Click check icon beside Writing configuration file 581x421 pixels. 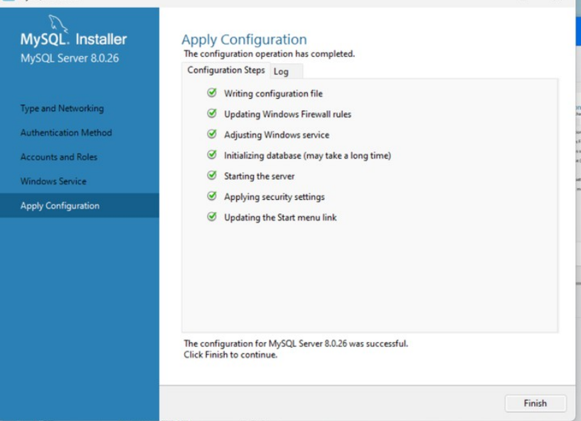point(212,92)
